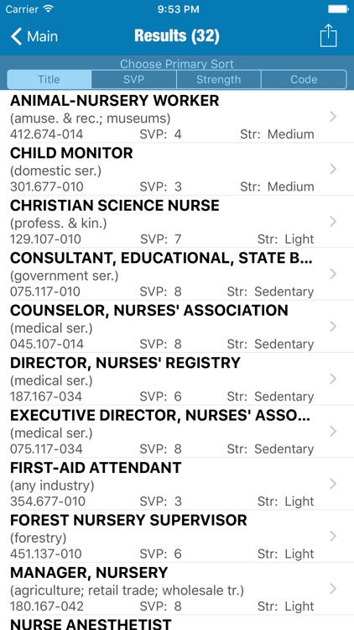
Task: Open the First-Aid Attendant chevron
Action: tap(333, 484)
